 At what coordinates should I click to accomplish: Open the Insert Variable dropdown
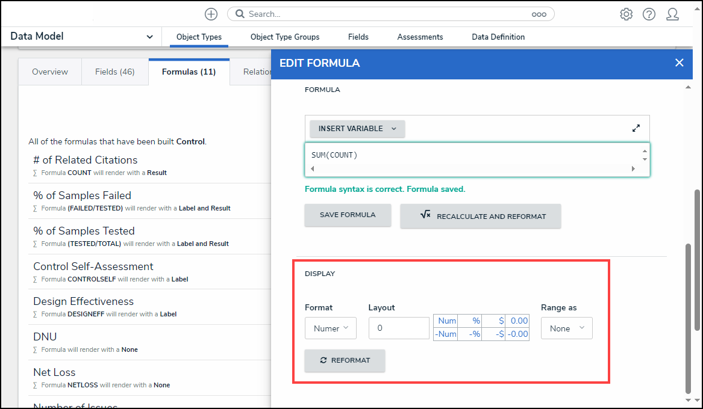click(357, 129)
